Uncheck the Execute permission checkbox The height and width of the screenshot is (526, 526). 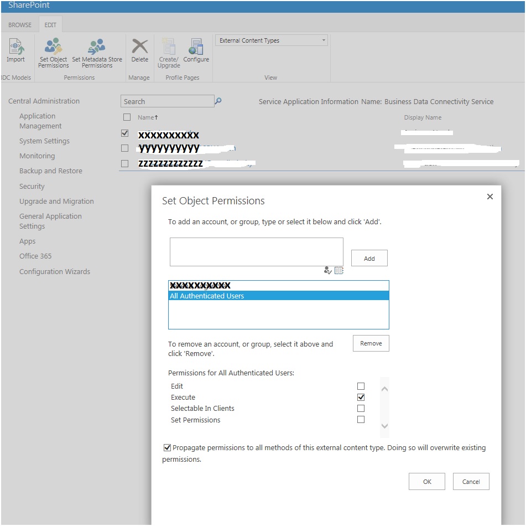click(x=361, y=397)
